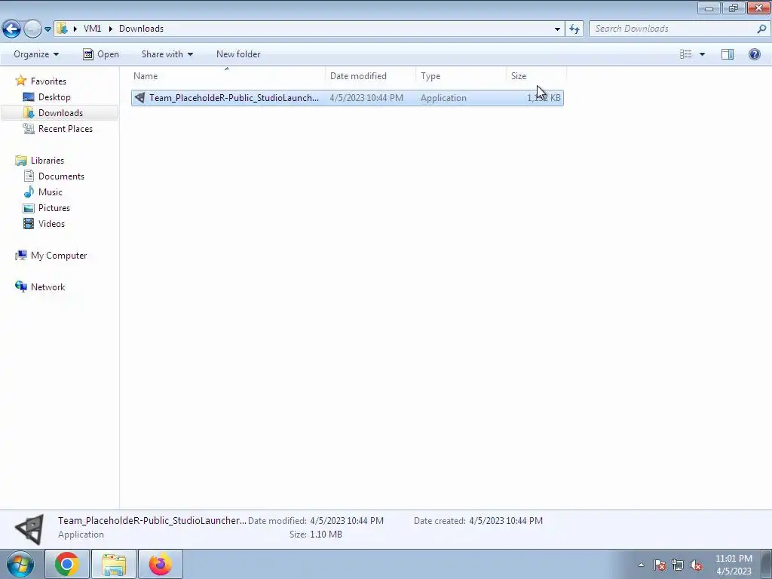The image size is (772, 579).
Task: Launch Firefox from the taskbar
Action: point(161,564)
